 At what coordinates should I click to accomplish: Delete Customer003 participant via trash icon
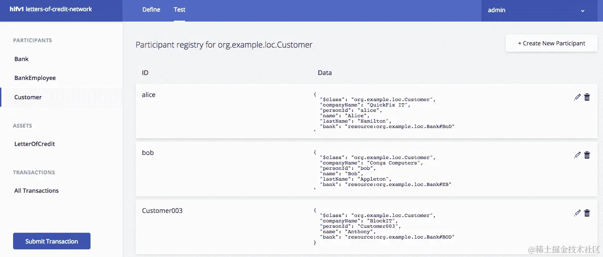587,213
